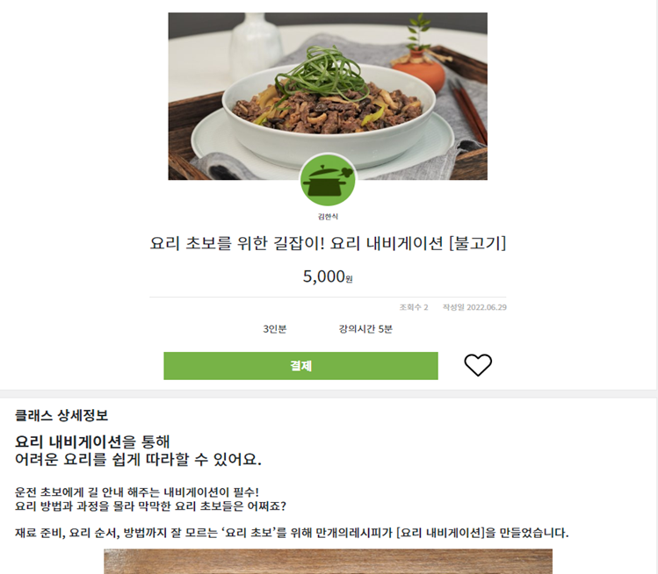Open the green cooking pot profile icon
The height and width of the screenshot is (574, 658).
(328, 181)
